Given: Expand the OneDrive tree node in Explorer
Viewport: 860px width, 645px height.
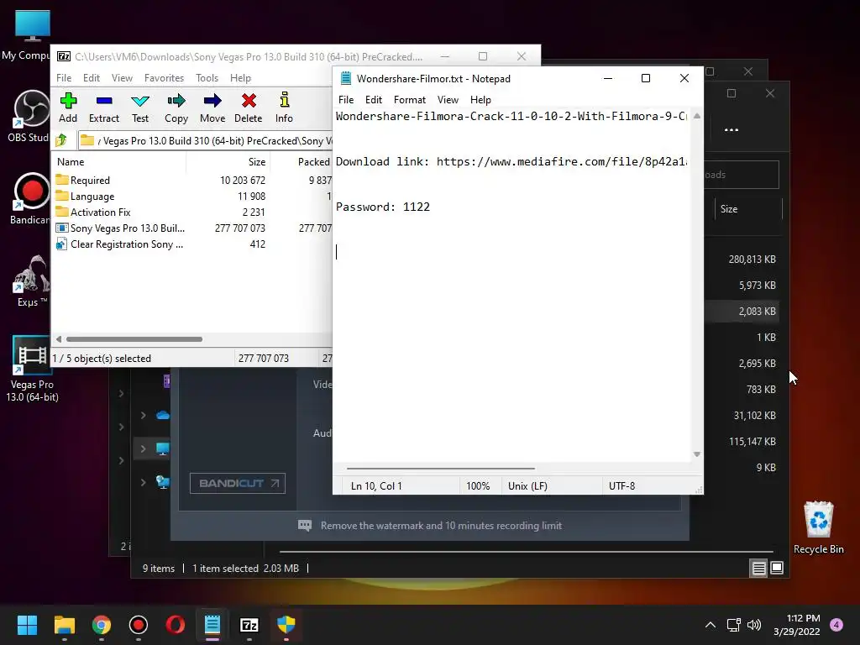Looking at the screenshot, I should point(143,415).
